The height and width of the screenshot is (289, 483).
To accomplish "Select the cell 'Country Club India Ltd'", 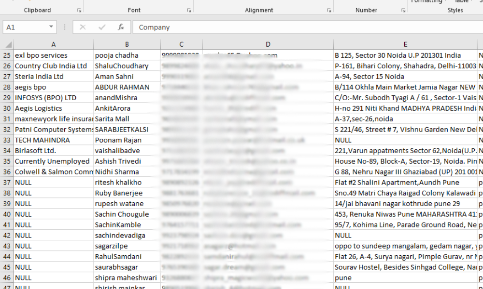I will pos(54,66).
